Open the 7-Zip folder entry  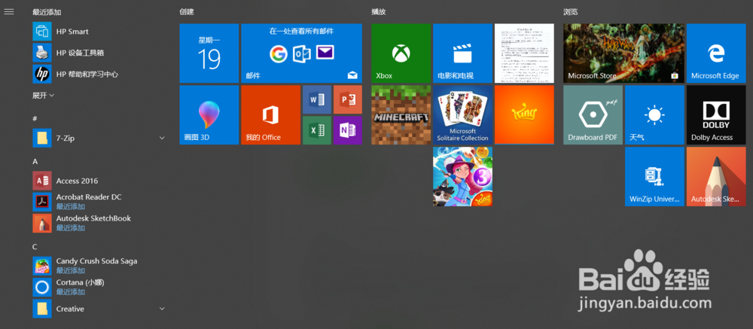pyautogui.click(x=99, y=139)
